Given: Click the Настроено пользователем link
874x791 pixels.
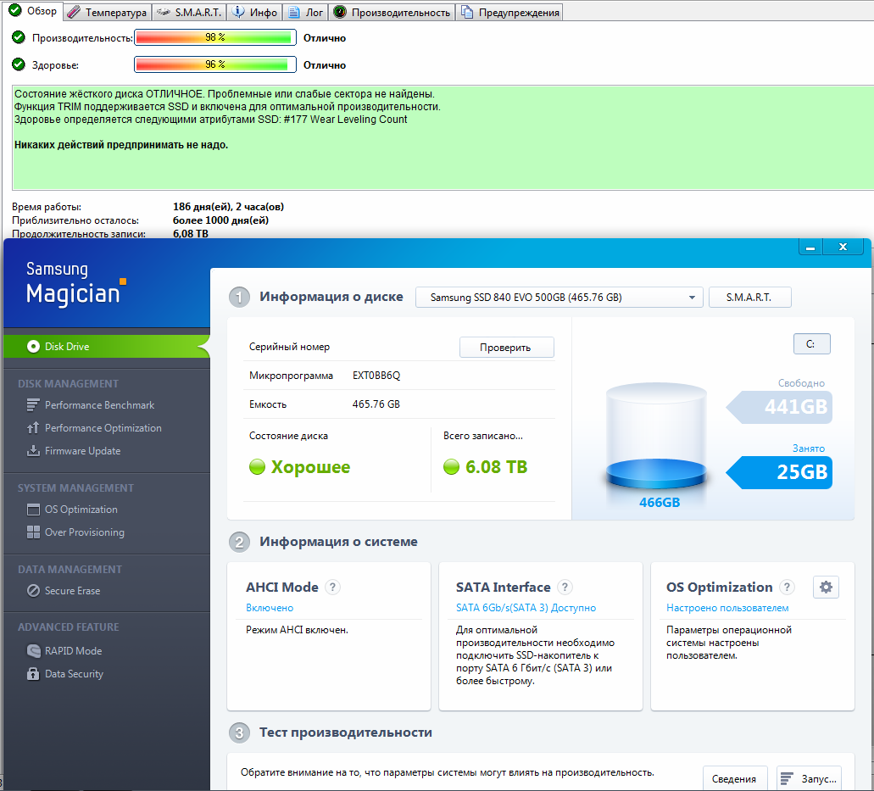Looking at the screenshot, I should point(727,608).
